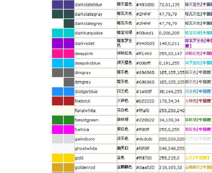Click the hex value #483d8b
The width and height of the screenshot is (212, 173).
pyautogui.click(x=145, y=5)
